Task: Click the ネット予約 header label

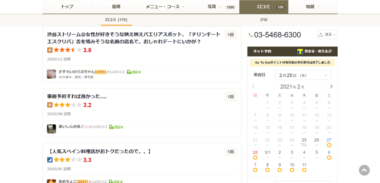Action: pos(262,51)
